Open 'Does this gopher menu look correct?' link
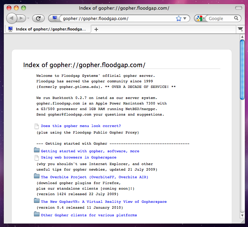 pyautogui.click(x=81, y=126)
